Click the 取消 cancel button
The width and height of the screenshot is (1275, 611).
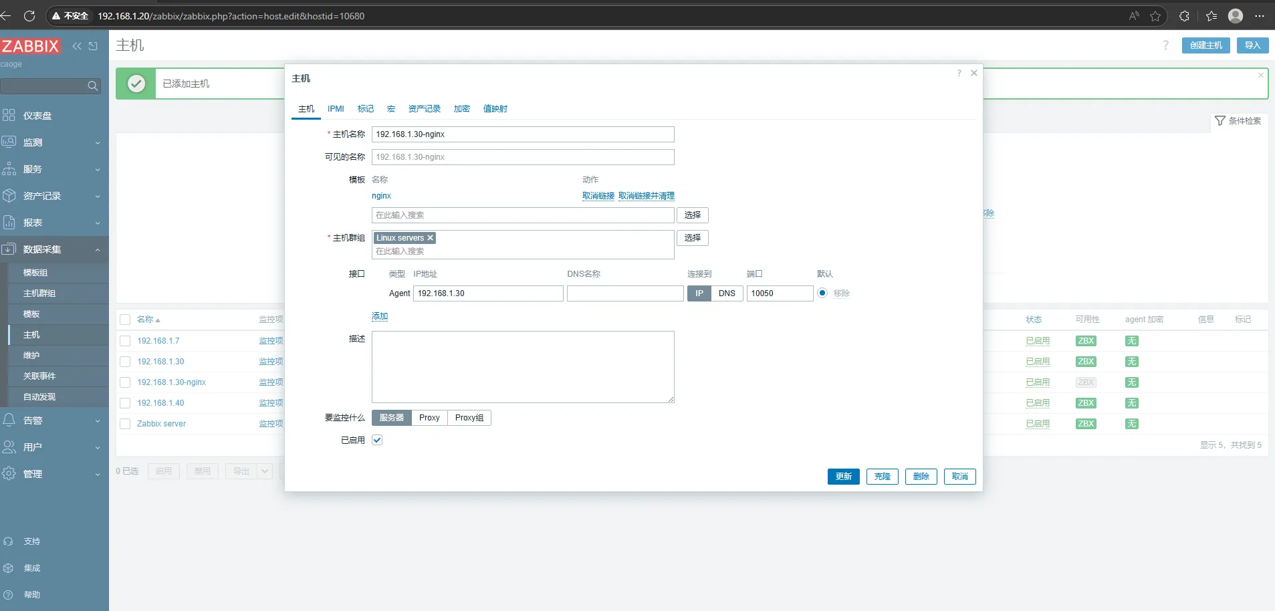pyautogui.click(x=960, y=477)
